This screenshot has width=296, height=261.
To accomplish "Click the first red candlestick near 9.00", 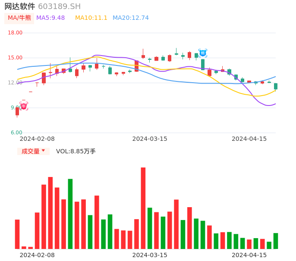I will [17, 112].
